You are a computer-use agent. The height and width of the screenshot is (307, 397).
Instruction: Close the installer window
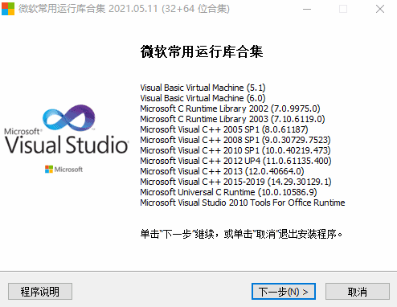tap(380, 9)
